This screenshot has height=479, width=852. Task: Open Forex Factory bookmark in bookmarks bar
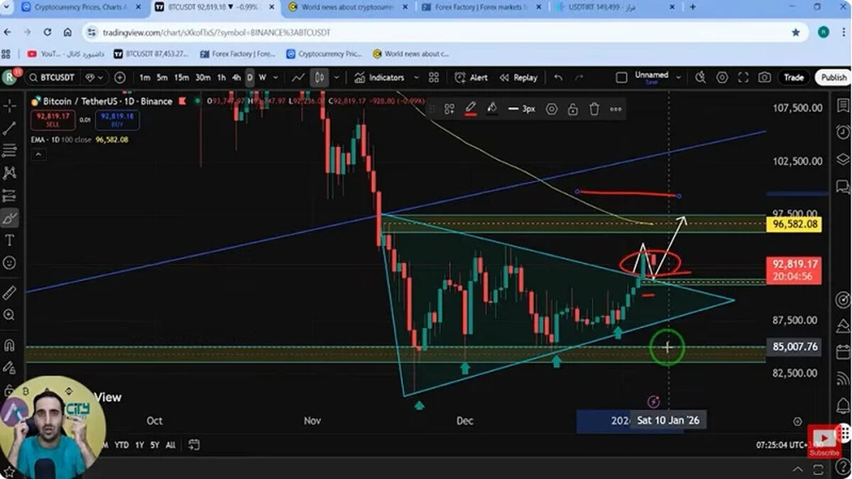(238, 53)
